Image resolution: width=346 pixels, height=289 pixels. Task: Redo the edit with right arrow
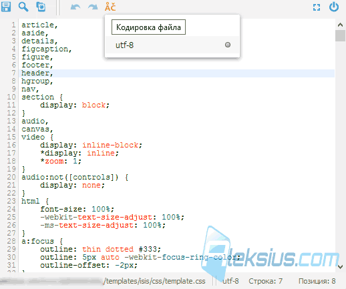point(93,7)
